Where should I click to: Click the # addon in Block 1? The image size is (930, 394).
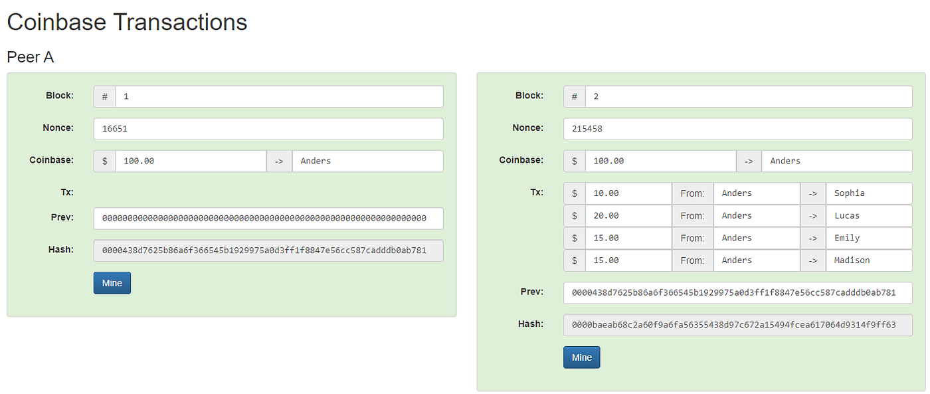pos(105,96)
